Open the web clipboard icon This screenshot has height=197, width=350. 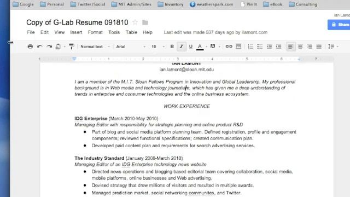(x=58, y=47)
